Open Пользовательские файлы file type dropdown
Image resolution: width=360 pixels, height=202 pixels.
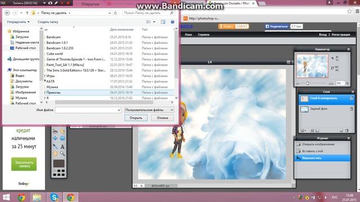tap(149, 110)
